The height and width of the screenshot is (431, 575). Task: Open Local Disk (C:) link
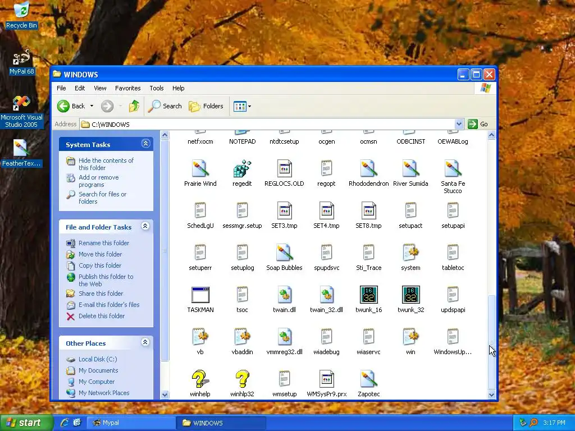click(x=98, y=359)
